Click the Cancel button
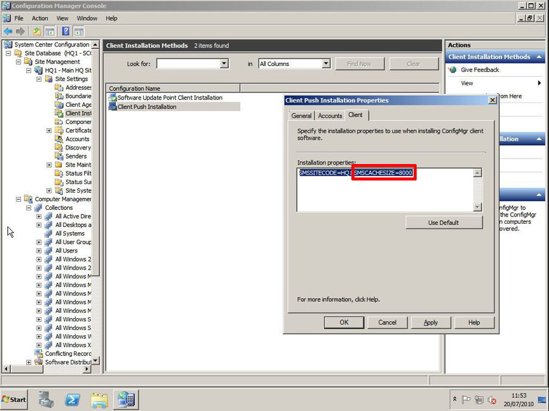The height and width of the screenshot is (411, 549). tap(387, 323)
